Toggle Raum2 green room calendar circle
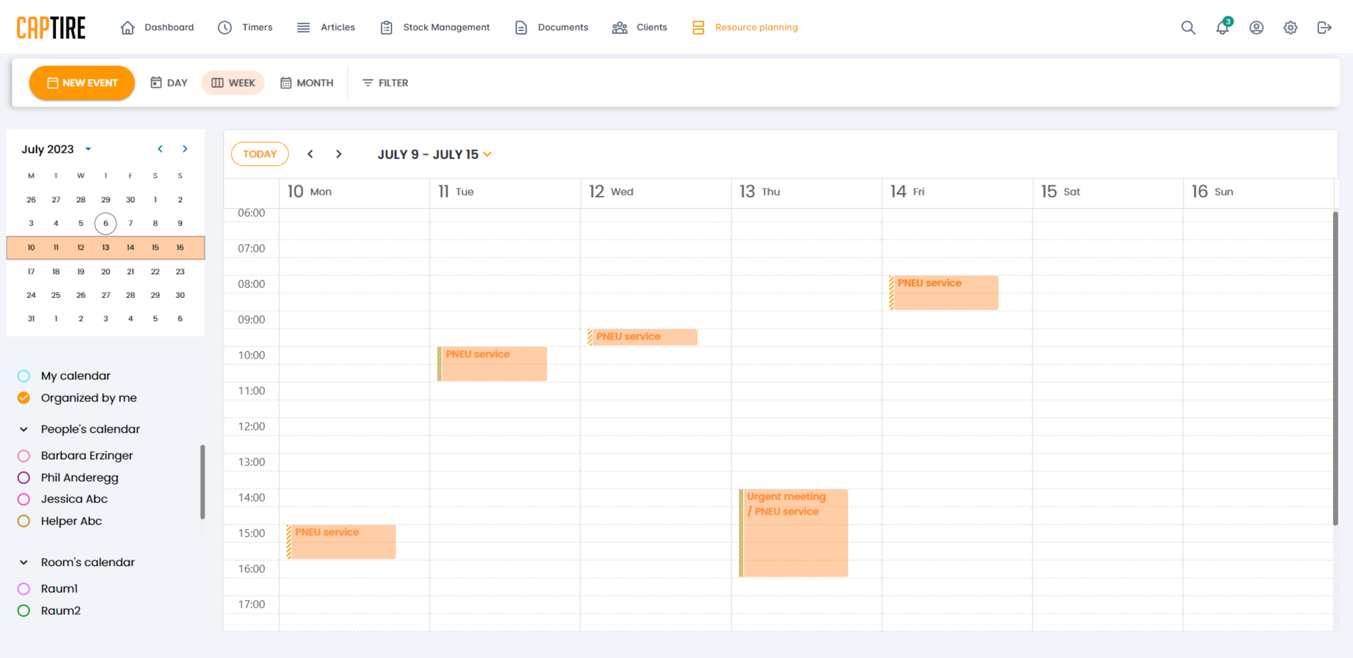This screenshot has width=1353, height=658. pos(24,610)
